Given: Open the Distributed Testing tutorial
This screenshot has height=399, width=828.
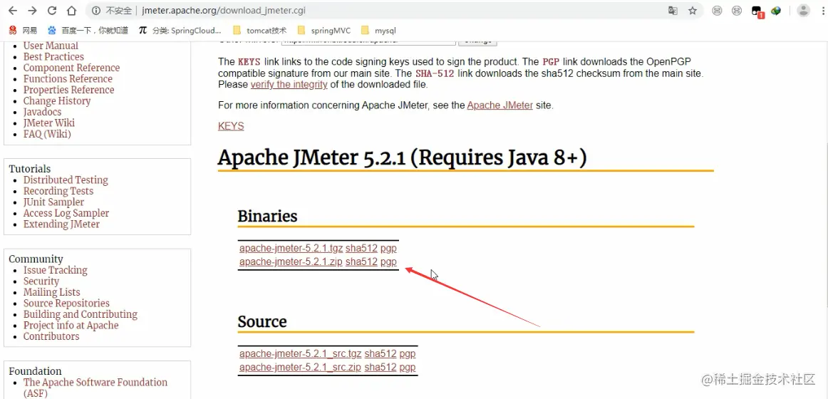Looking at the screenshot, I should pyautogui.click(x=66, y=180).
